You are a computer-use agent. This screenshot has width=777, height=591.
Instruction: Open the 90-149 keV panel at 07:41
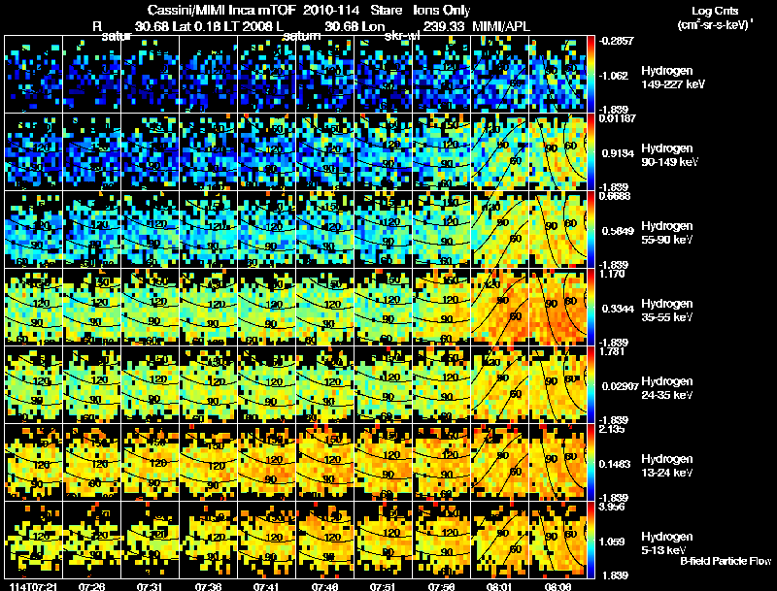[267, 151]
